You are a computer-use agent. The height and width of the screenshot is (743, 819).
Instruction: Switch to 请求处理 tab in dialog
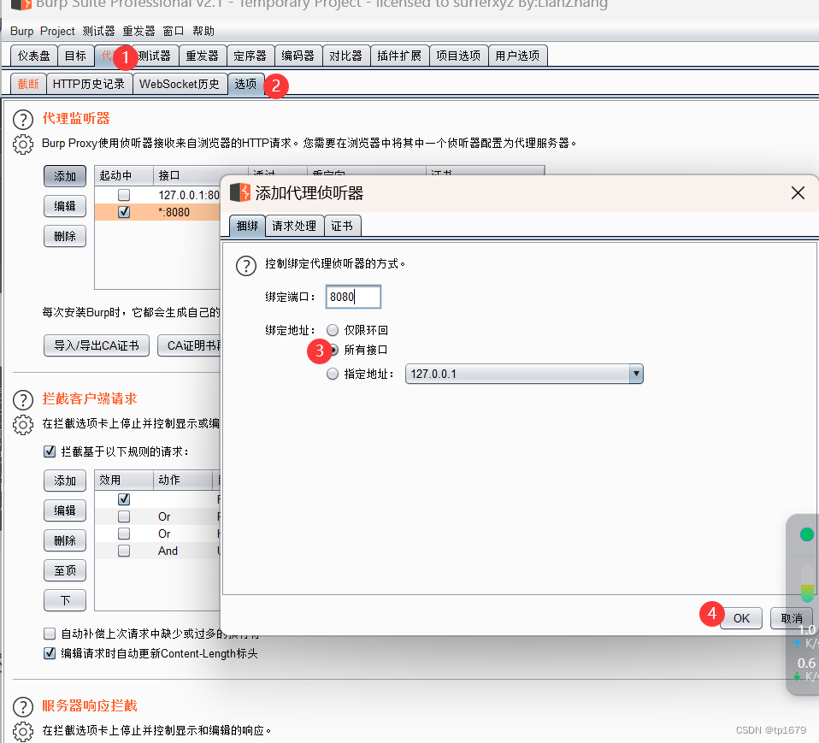(294, 227)
